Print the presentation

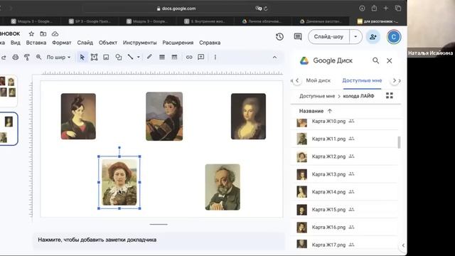click(x=16, y=58)
